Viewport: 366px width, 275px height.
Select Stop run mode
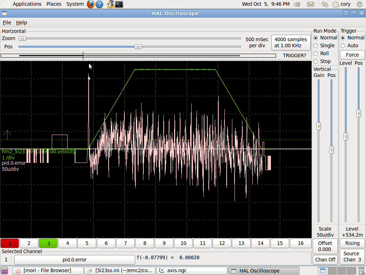pos(322,62)
